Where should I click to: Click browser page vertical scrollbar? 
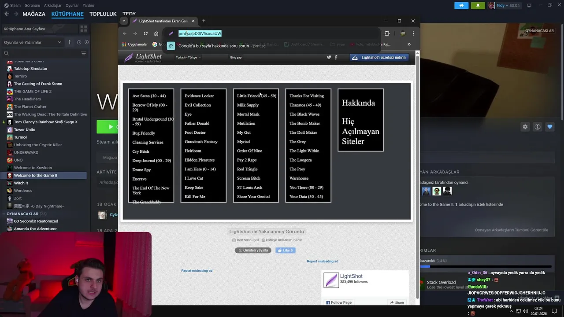[417, 176]
